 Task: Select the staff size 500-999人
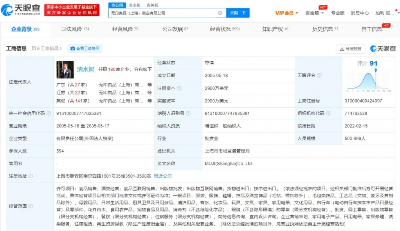355,139
